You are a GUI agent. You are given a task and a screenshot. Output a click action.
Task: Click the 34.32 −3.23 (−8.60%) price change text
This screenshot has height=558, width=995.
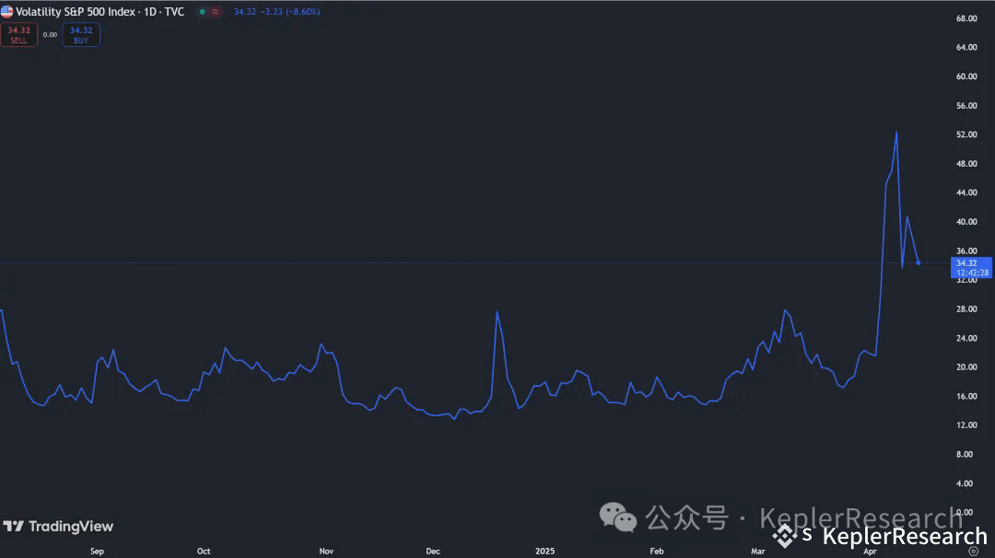point(276,11)
